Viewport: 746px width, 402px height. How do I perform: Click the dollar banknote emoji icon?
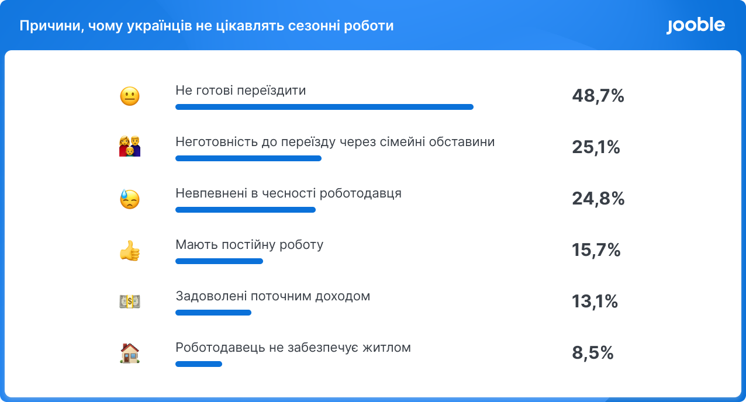[130, 301]
